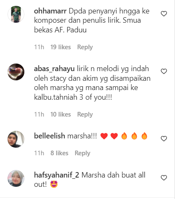This screenshot has height=199, width=175.
Task: Show who gave 19 likes
Action: (x=60, y=47)
